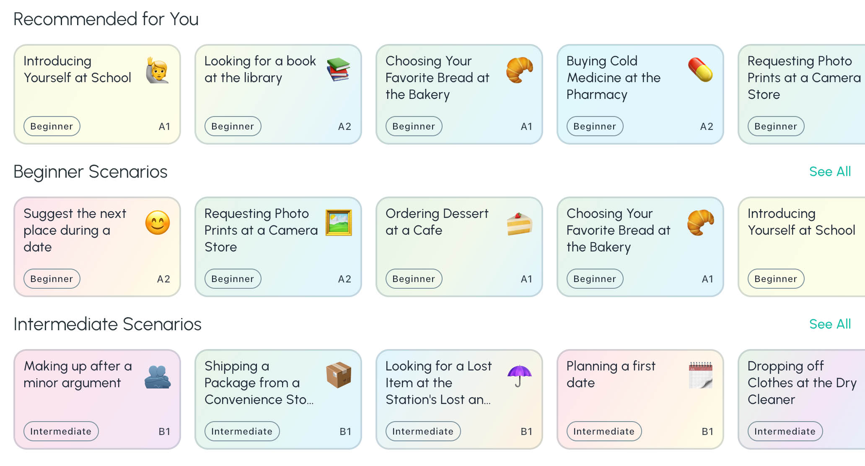Click the cake icon on Ordering Dessert at a Cafe

point(520,223)
